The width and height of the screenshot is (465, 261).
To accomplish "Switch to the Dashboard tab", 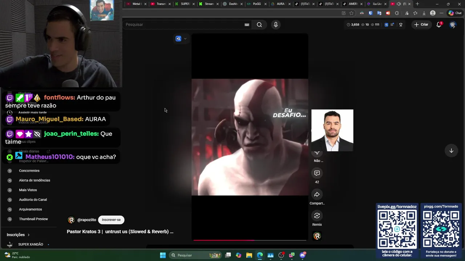I will [232, 4].
